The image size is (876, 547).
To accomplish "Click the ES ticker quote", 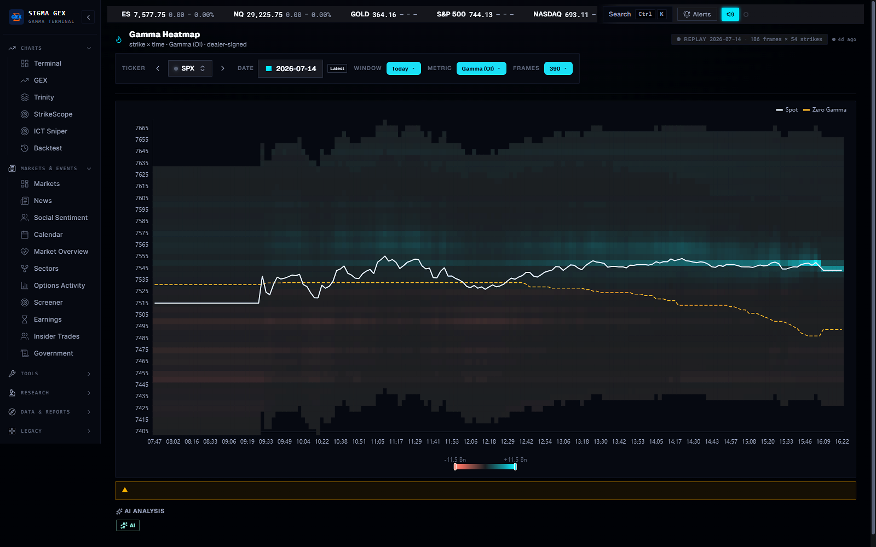I will (168, 14).
